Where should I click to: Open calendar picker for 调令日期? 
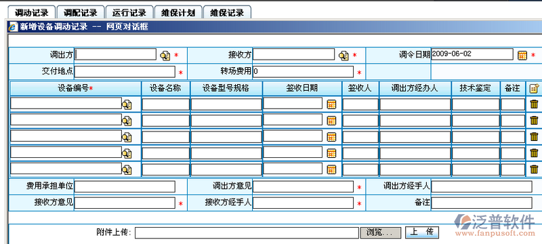coord(522,56)
